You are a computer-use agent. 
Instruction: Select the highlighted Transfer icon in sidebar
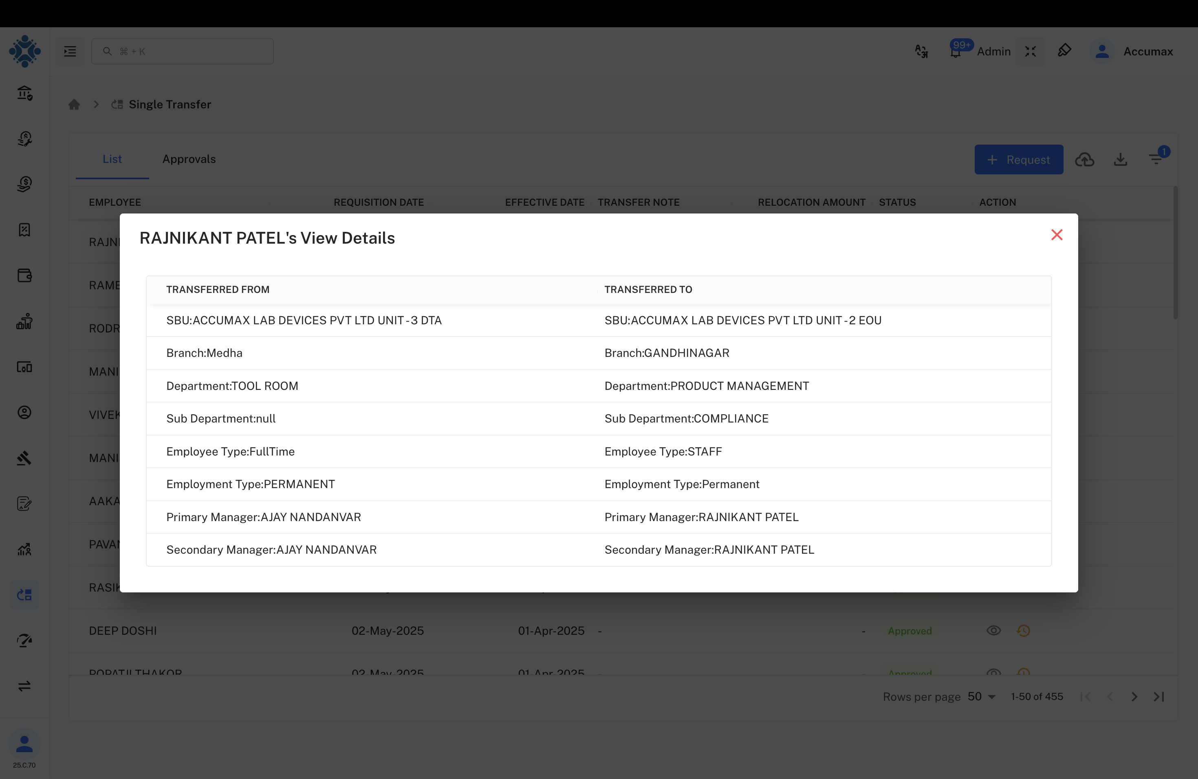[x=24, y=594]
